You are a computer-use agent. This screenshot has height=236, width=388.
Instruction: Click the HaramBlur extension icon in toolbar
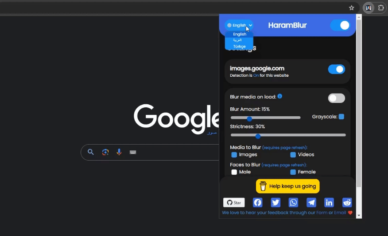369,8
